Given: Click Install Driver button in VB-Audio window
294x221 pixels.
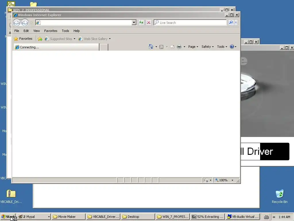Looking at the screenshot, I should click(x=265, y=151).
